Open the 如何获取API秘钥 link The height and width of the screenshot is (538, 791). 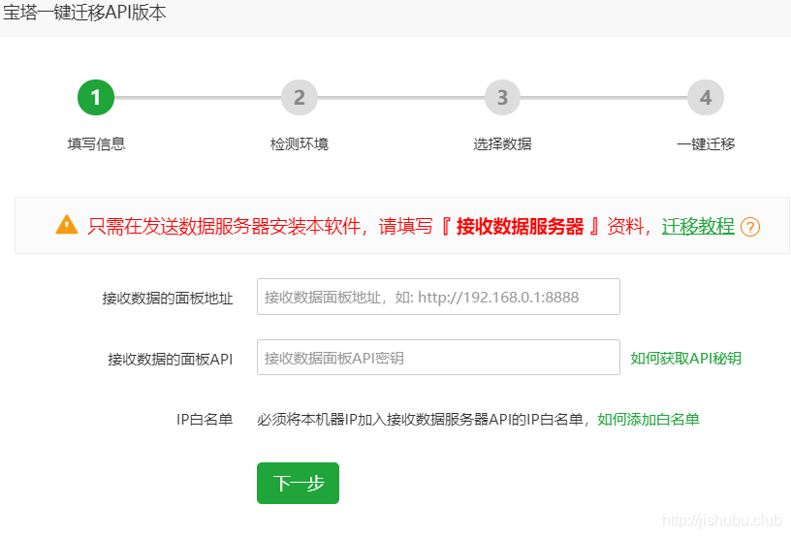686,359
